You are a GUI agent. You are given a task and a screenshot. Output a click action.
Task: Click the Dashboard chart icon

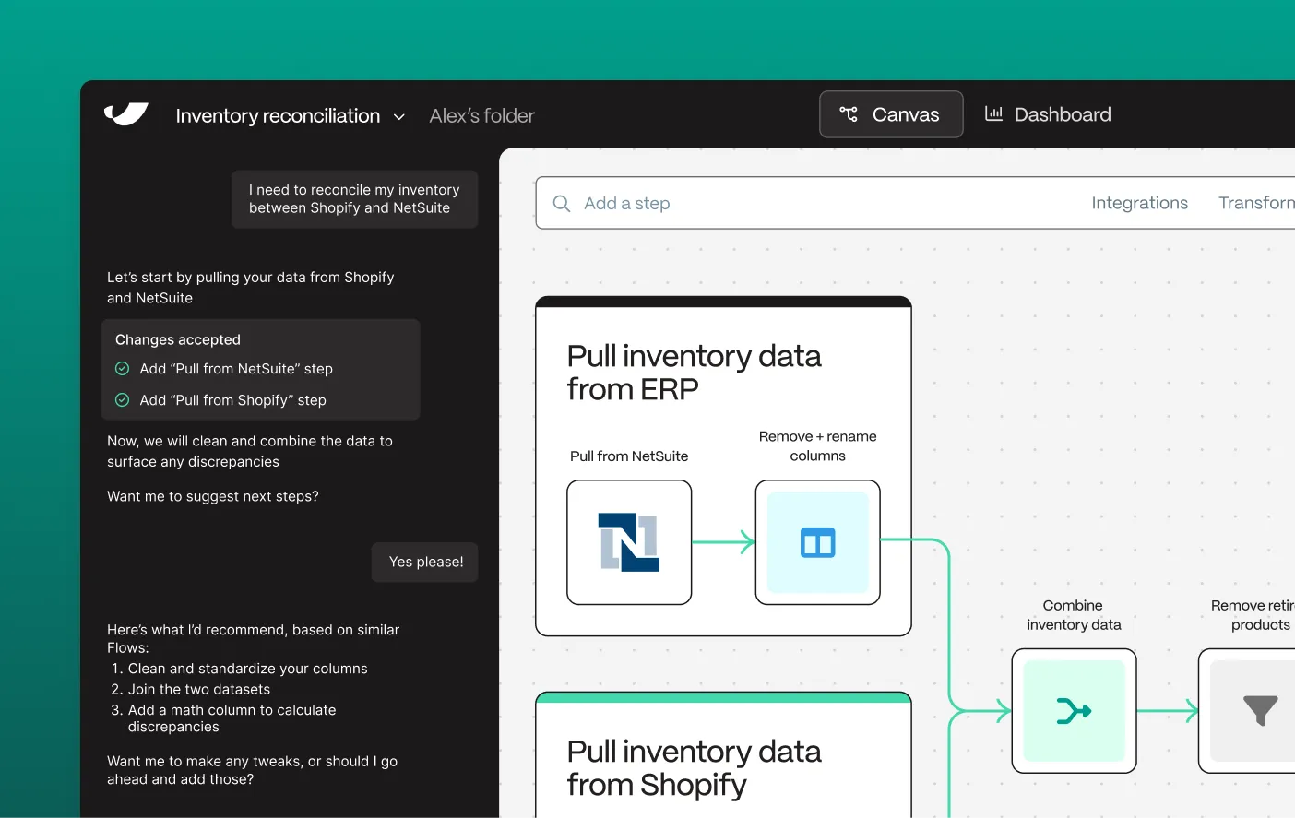pos(993,113)
